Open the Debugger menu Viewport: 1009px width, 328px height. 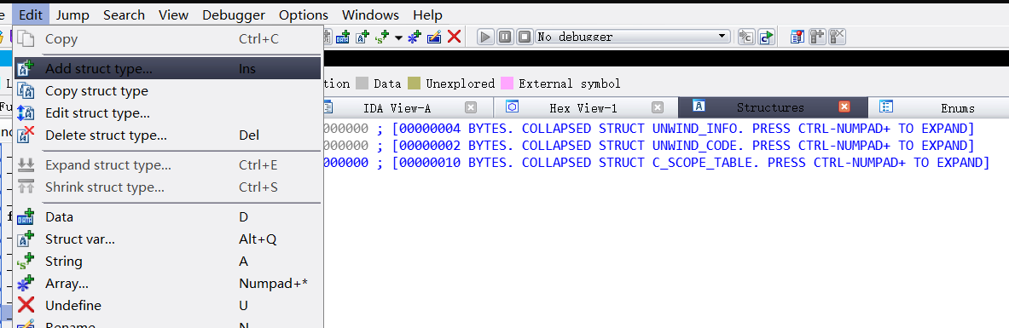point(233,14)
